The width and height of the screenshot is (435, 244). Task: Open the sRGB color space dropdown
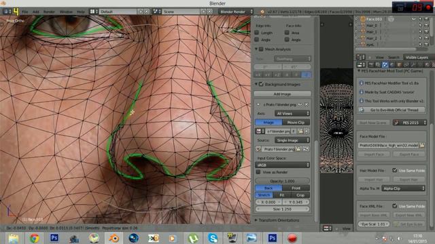tap(283, 165)
